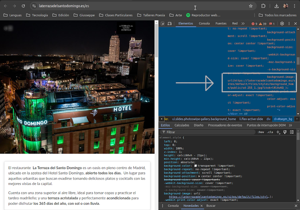Toggle the computed styles sidebar icon
The height and width of the screenshot is (210, 300).
pos(292,132)
